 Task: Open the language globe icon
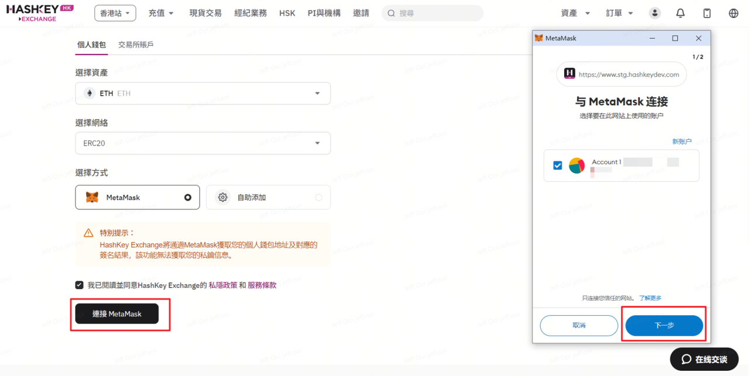click(733, 13)
